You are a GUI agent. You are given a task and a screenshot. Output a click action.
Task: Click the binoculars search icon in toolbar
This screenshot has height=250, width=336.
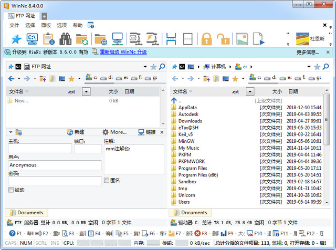[66, 38]
